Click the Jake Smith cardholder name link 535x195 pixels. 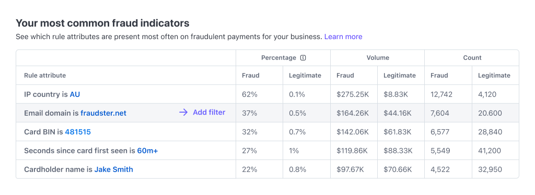coord(113,169)
